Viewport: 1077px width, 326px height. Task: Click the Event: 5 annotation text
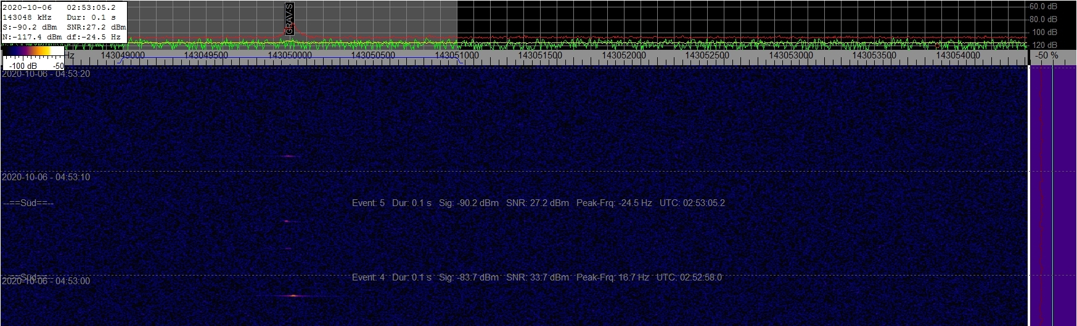pos(368,203)
